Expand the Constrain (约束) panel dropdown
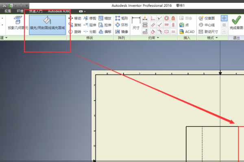 click(157, 38)
